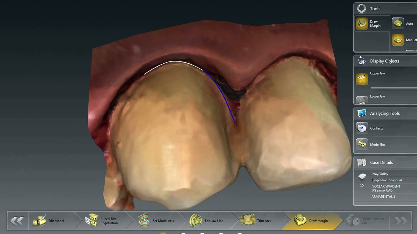Open the Contacts analyzing tool
The image size is (417, 234).
tap(362, 128)
